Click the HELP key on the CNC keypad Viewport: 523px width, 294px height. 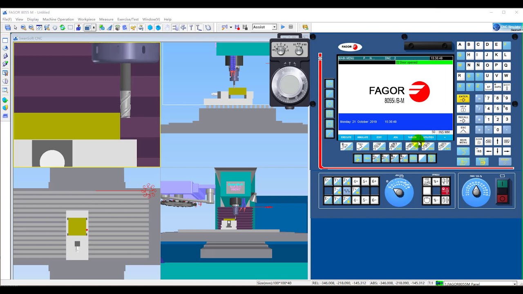pos(463,109)
